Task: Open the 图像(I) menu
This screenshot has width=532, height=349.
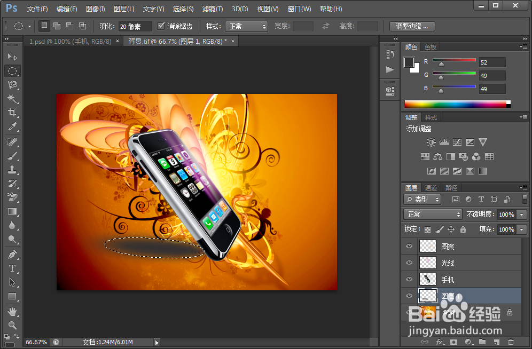Action: click(95, 9)
